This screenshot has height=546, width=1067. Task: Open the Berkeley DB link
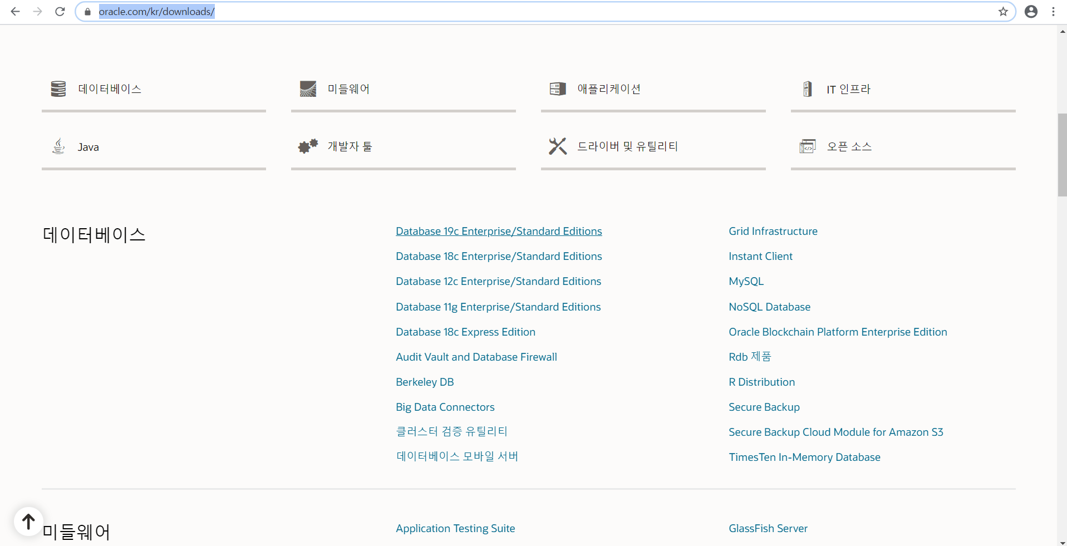(425, 382)
